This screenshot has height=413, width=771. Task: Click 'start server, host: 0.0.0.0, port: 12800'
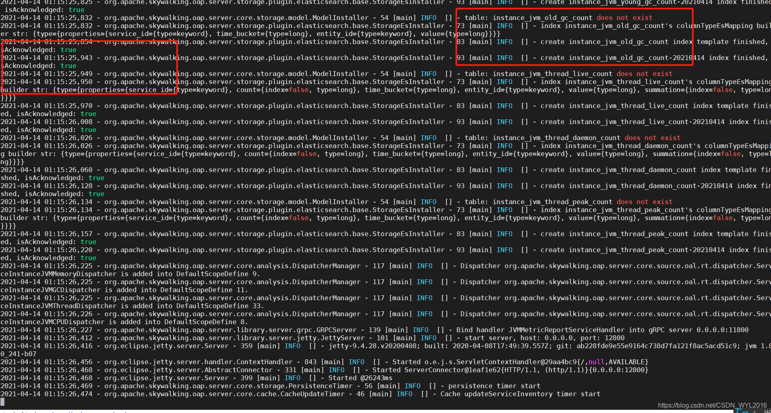point(544,338)
